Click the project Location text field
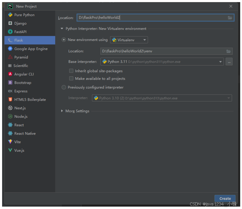Screen dimensions: 242x209 pyautogui.click(x=155, y=18)
